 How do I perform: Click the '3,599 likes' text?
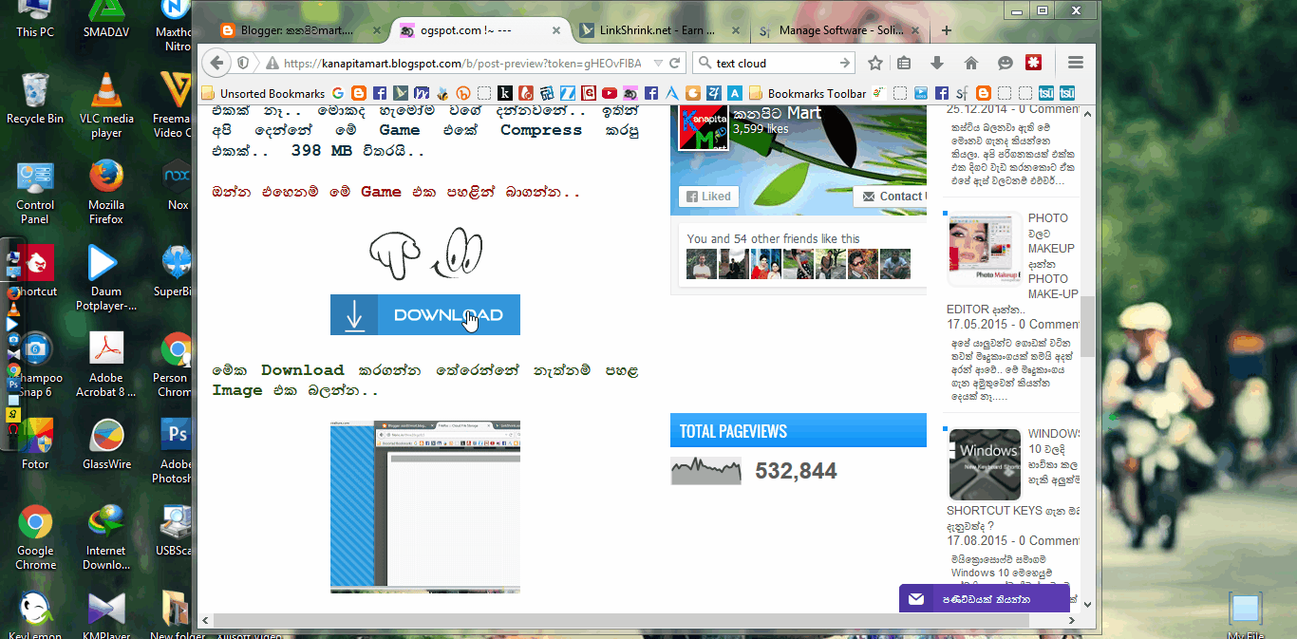(761, 128)
